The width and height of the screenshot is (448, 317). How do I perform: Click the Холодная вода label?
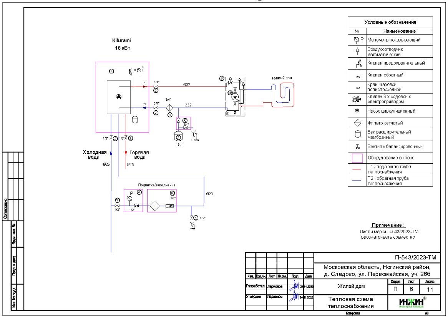pyautogui.click(x=95, y=154)
